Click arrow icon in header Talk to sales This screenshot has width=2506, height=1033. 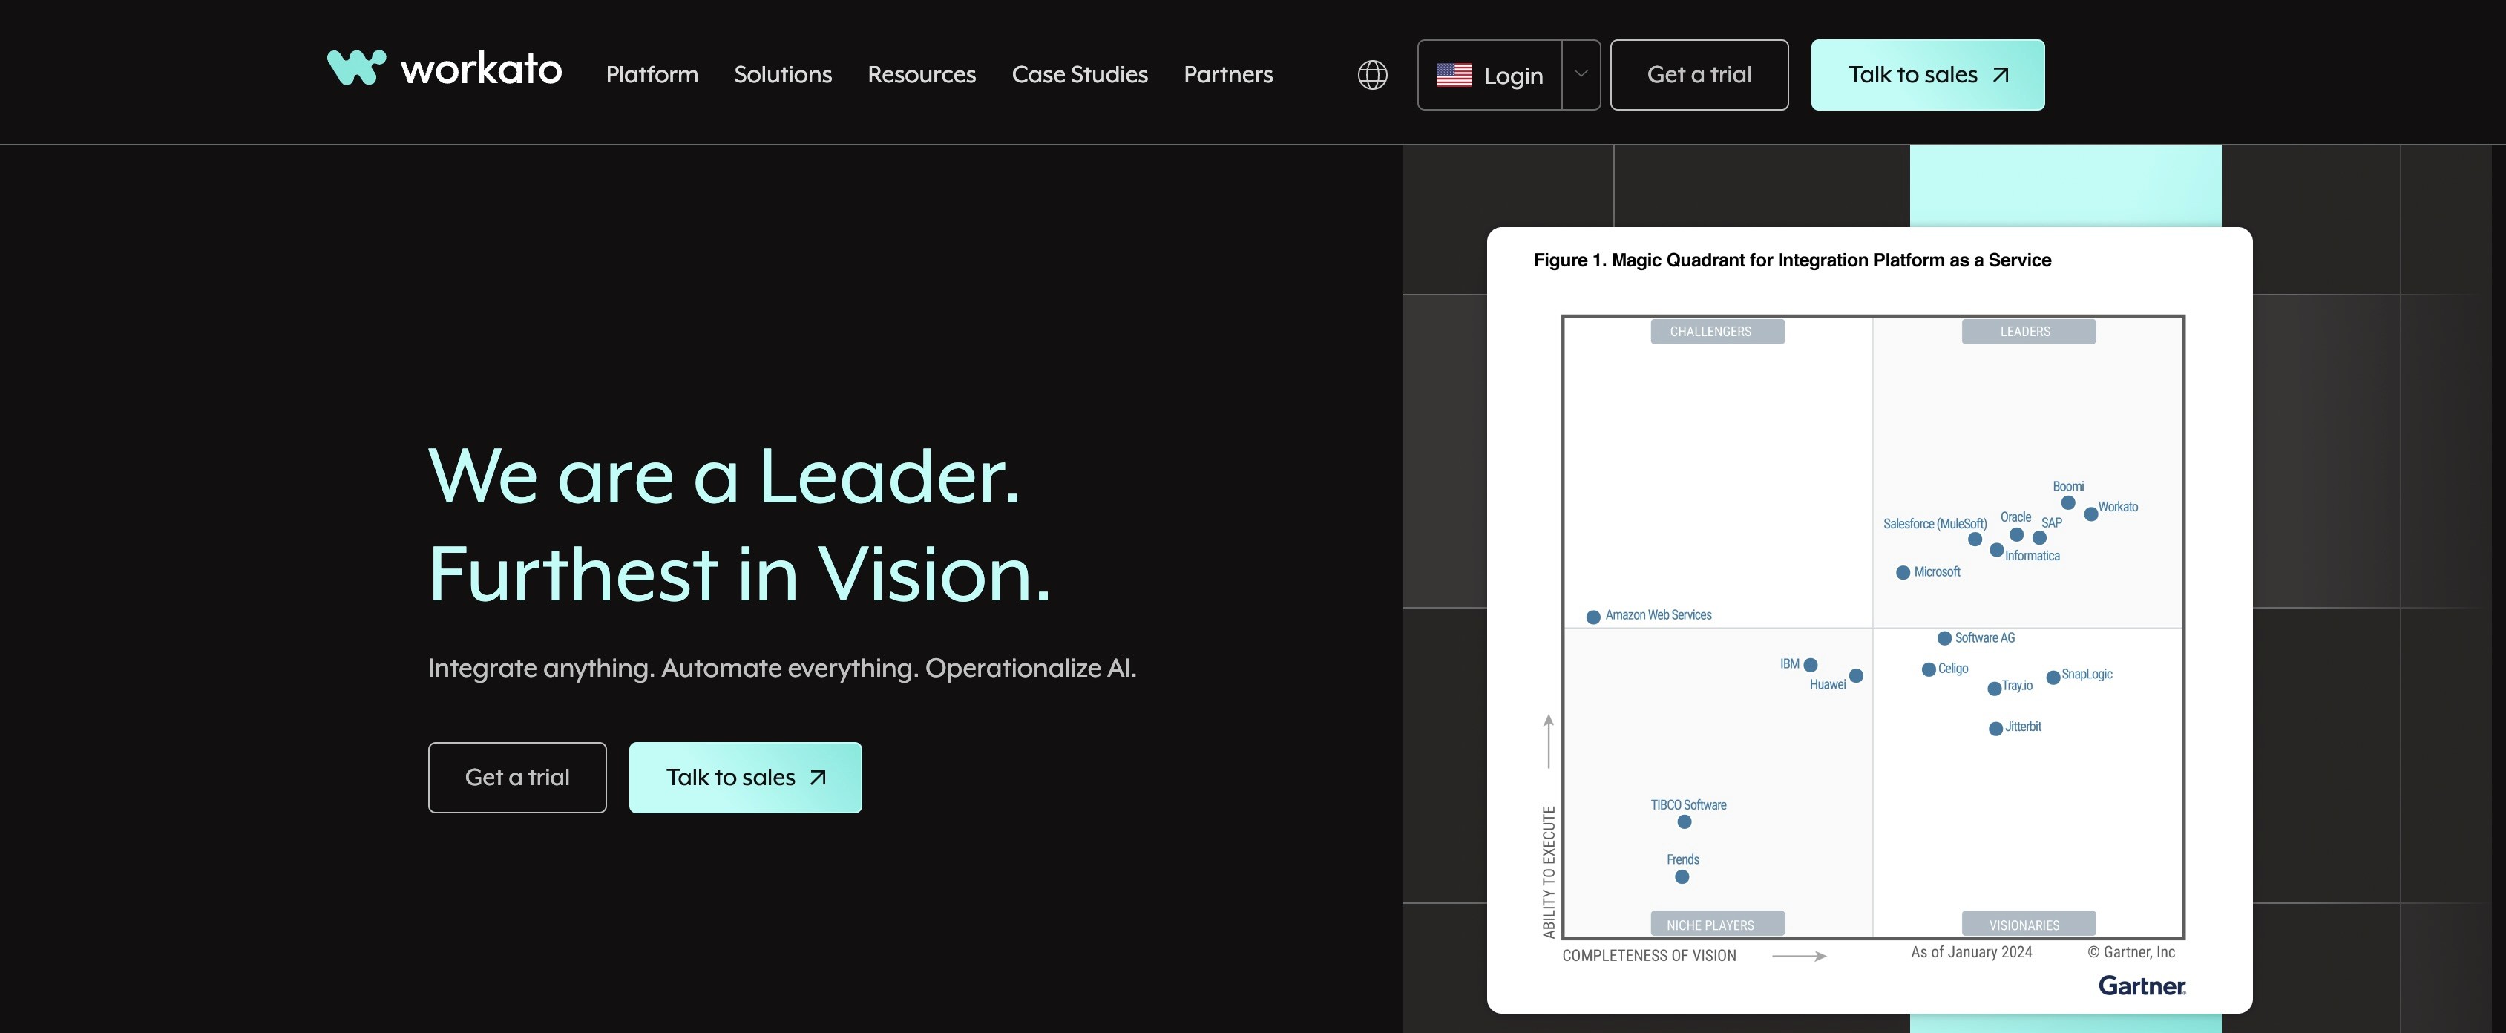click(x=2001, y=75)
